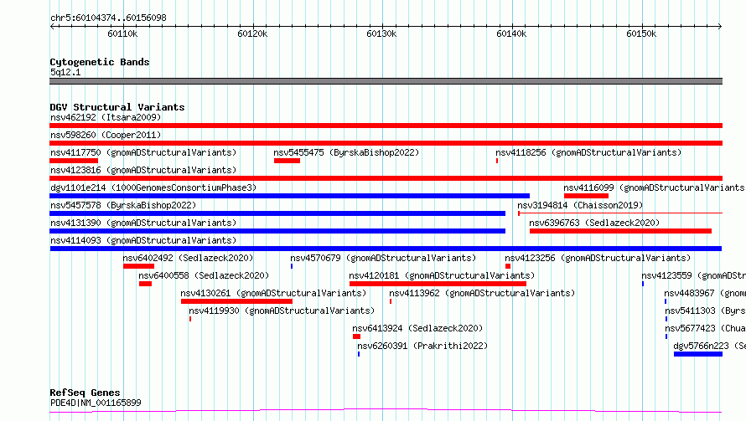Click the red nsv4123256 marker
The image size is (746, 421).
tap(508, 266)
